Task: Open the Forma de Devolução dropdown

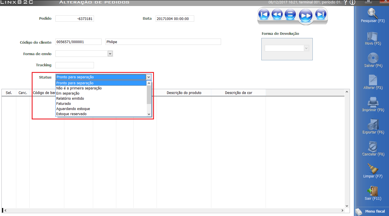Action: pos(306,49)
